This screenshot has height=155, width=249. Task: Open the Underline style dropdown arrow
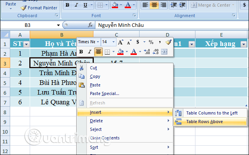point(91,5)
